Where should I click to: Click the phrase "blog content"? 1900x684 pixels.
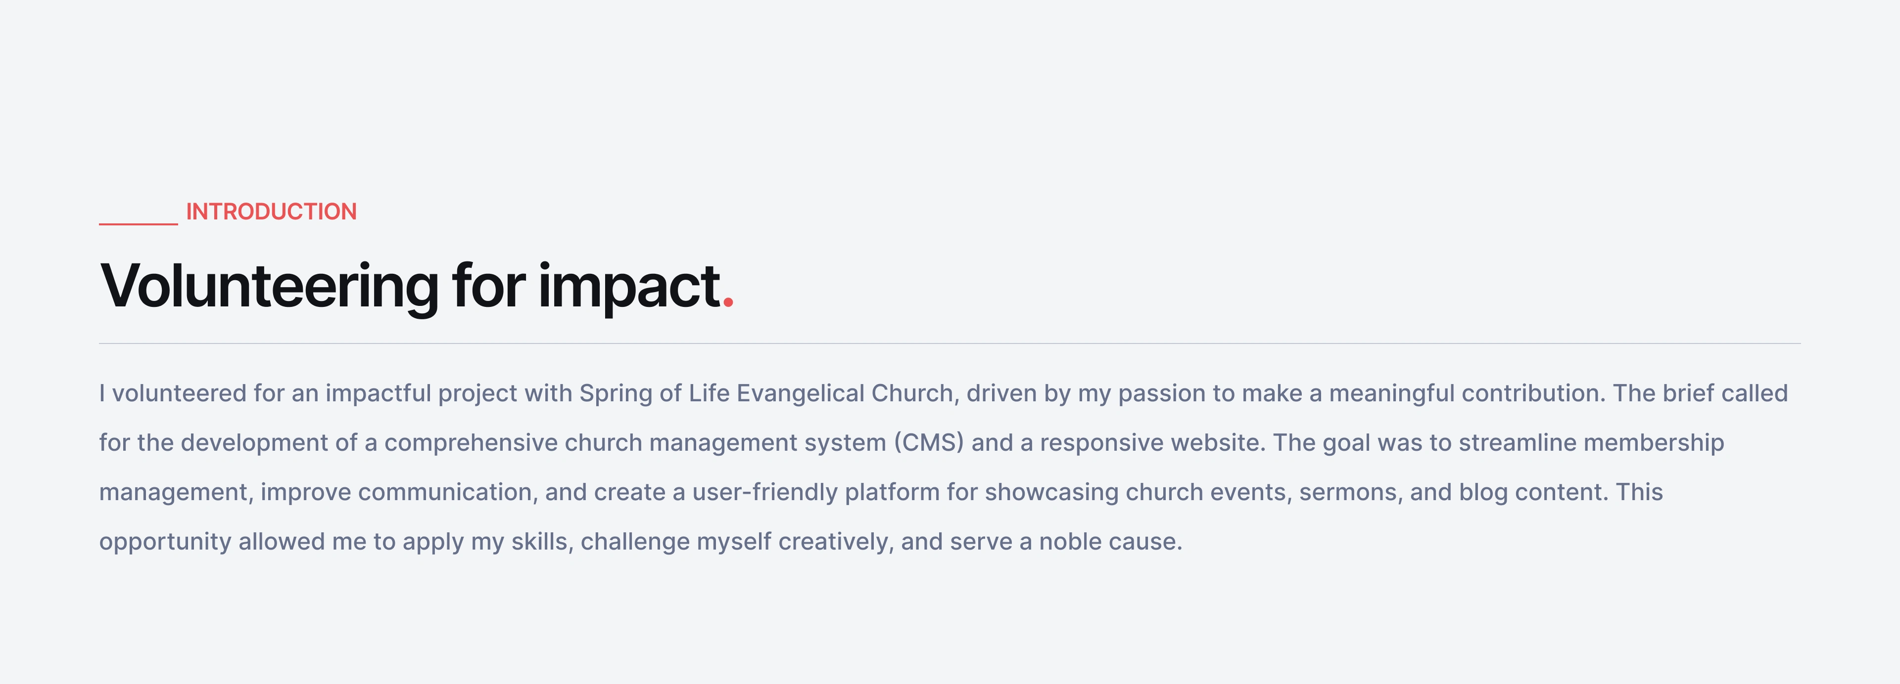[x=1533, y=492]
